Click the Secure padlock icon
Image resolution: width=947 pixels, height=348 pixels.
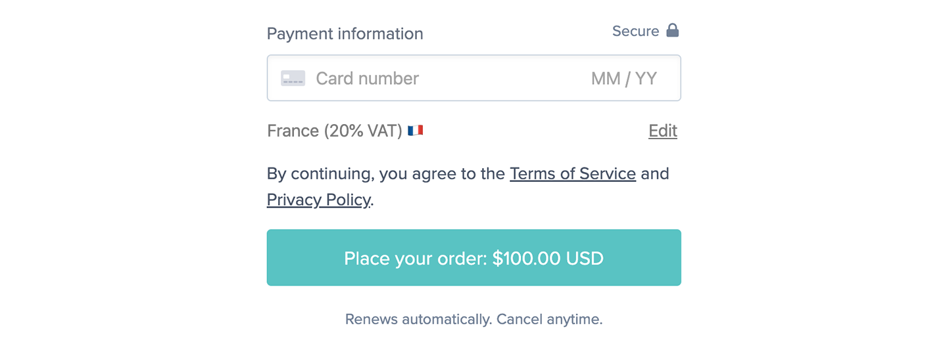[x=672, y=30]
